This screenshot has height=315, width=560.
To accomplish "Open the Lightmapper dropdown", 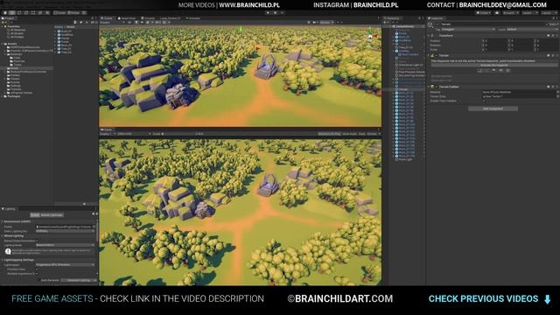I will pos(66,264).
